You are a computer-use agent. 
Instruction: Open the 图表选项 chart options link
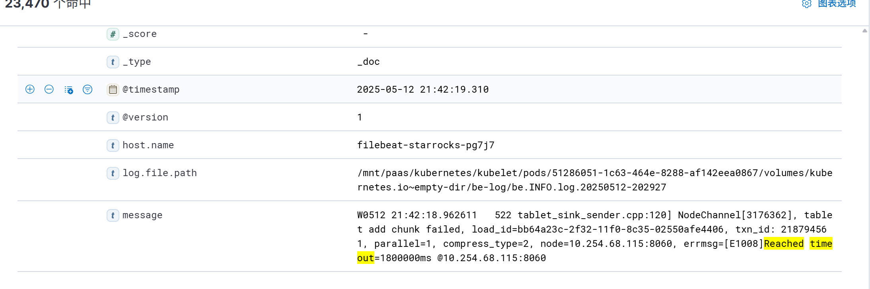(x=837, y=4)
